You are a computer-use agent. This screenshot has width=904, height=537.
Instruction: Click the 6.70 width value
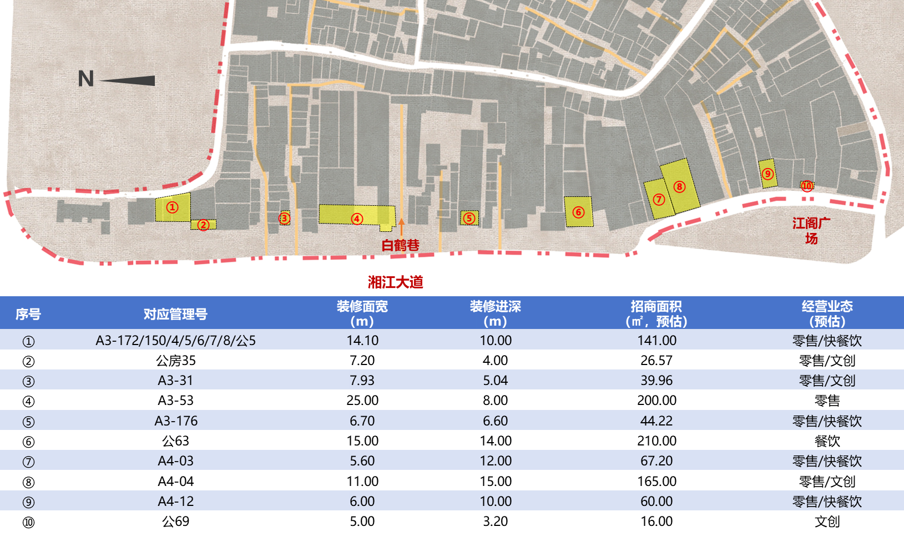pyautogui.click(x=362, y=421)
